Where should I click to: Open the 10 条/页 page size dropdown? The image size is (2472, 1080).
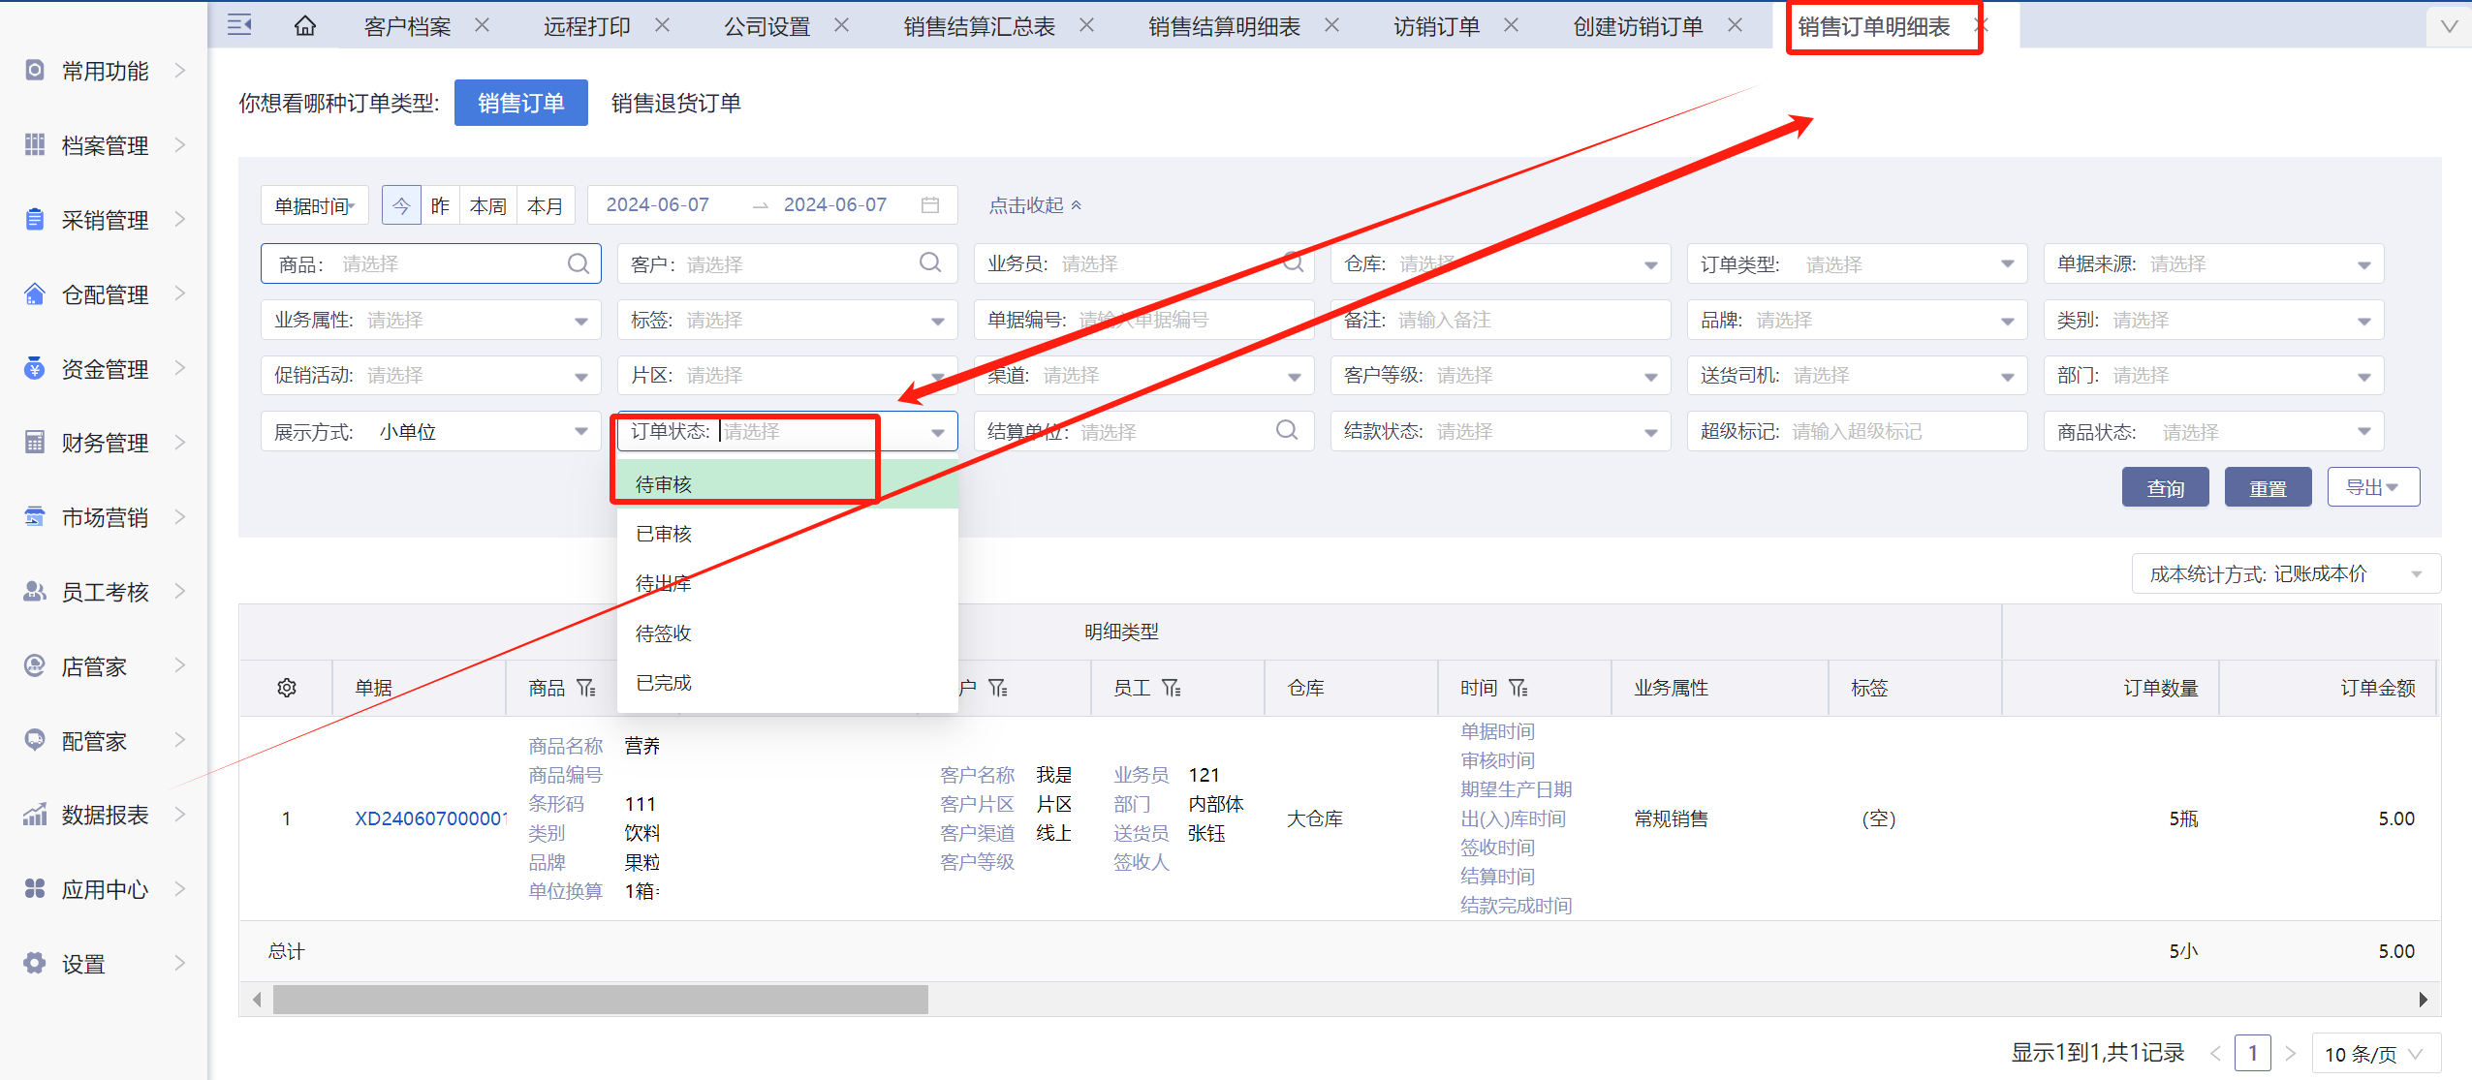tap(2376, 1053)
